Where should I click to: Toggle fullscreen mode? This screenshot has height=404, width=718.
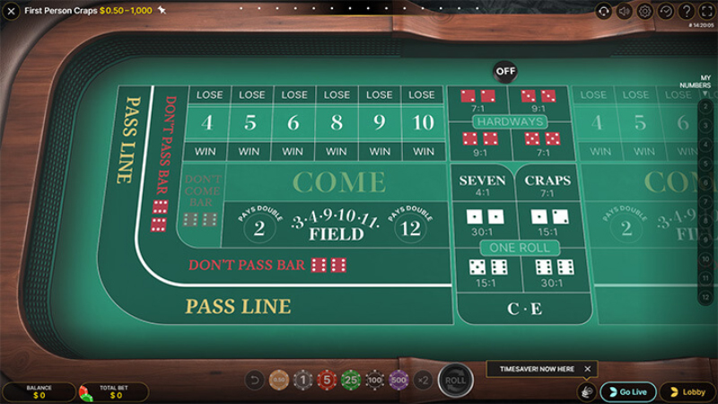[x=707, y=12]
